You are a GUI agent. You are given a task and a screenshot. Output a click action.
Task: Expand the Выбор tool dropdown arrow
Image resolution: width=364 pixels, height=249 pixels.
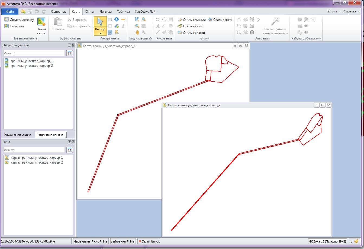[x=100, y=34]
